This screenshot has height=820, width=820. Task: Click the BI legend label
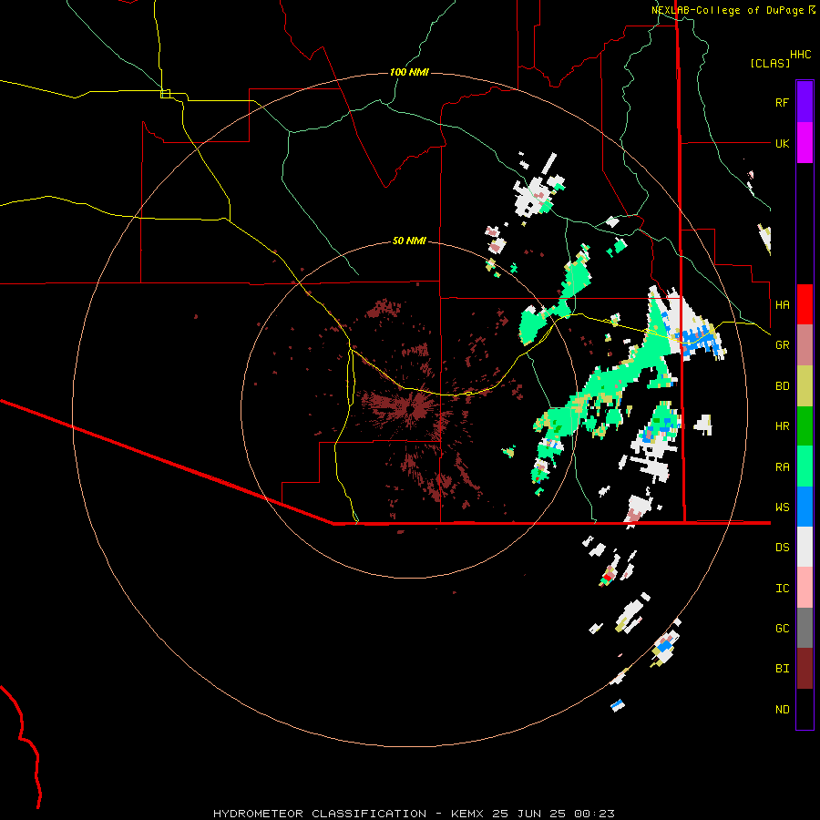point(782,669)
